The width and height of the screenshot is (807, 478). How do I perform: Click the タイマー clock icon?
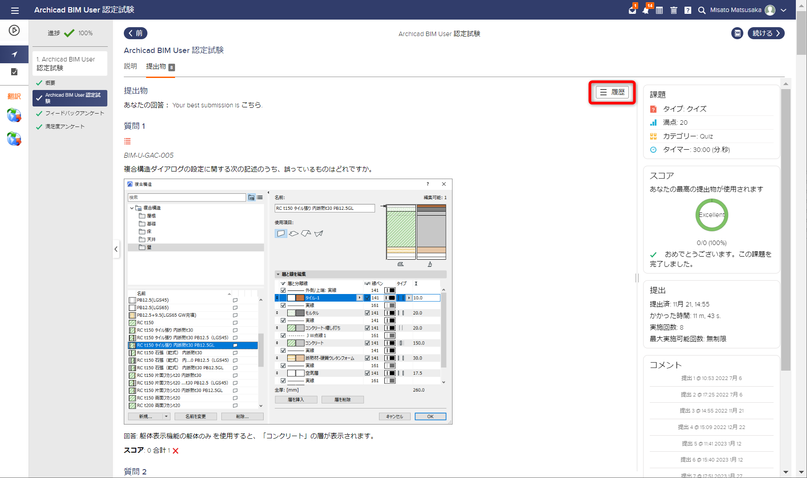point(653,150)
